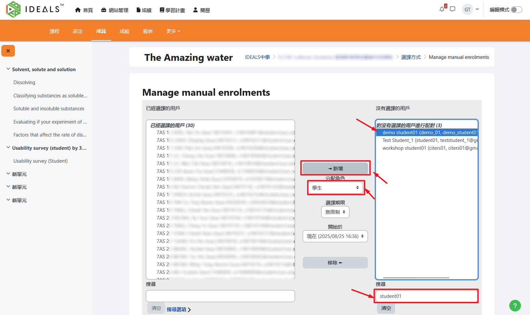Open the 分配角色 role dropdown showing 學生

335,188
